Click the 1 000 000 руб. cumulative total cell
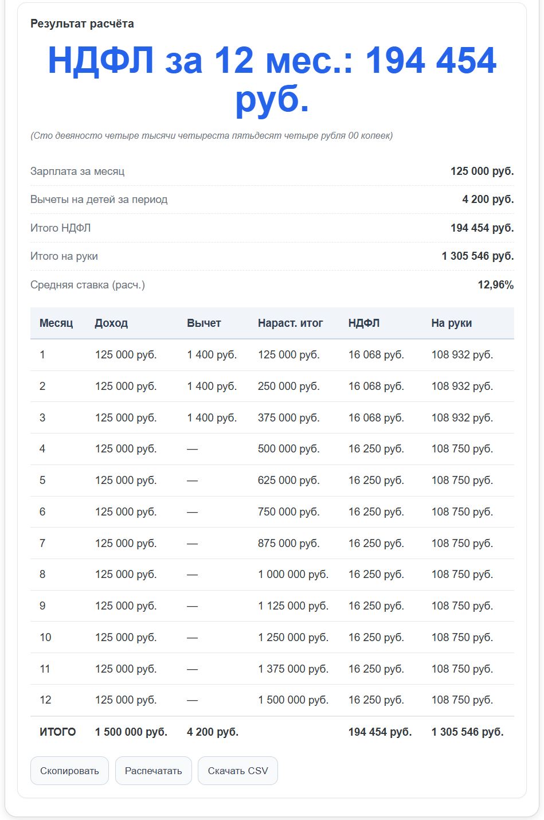Image resolution: width=544 pixels, height=820 pixels. point(293,574)
